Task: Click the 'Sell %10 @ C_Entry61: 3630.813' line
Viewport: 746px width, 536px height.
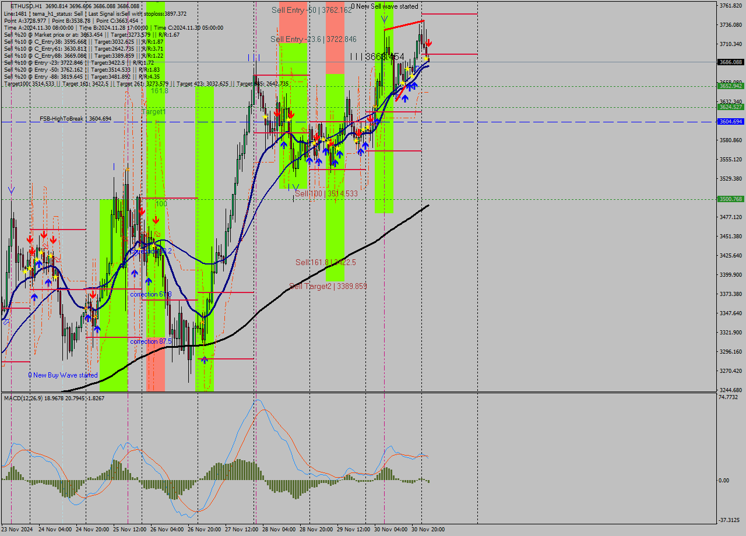Action: pos(83,48)
